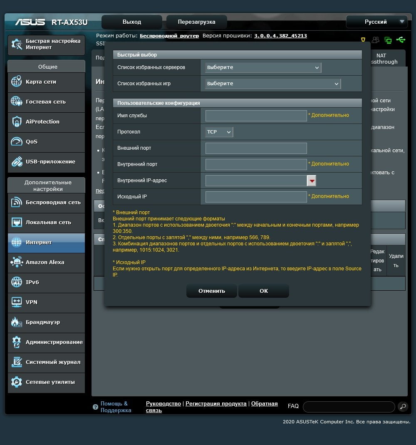Image resolution: width=416 pixels, height=445 pixels.
Task: Click the Administration gear icon
Action: (17, 342)
